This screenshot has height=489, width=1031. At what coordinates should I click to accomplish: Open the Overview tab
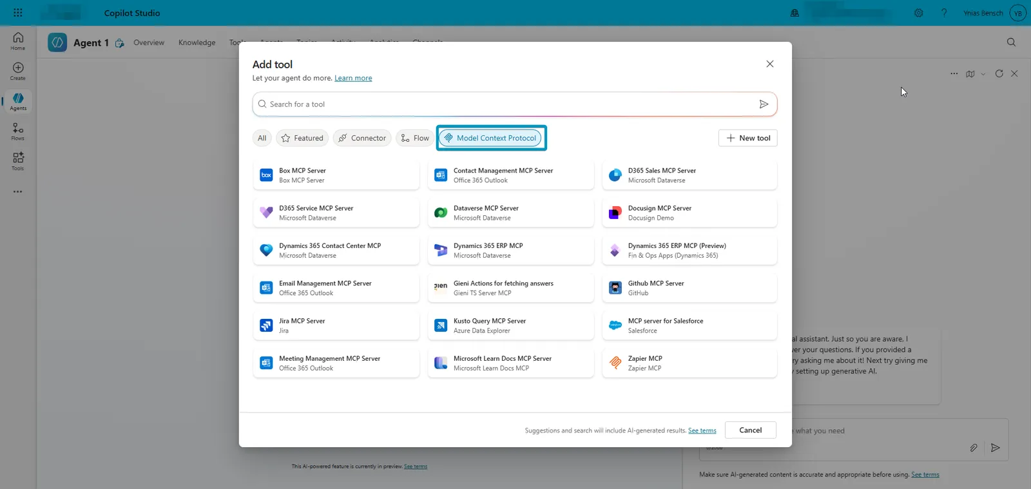click(x=149, y=43)
